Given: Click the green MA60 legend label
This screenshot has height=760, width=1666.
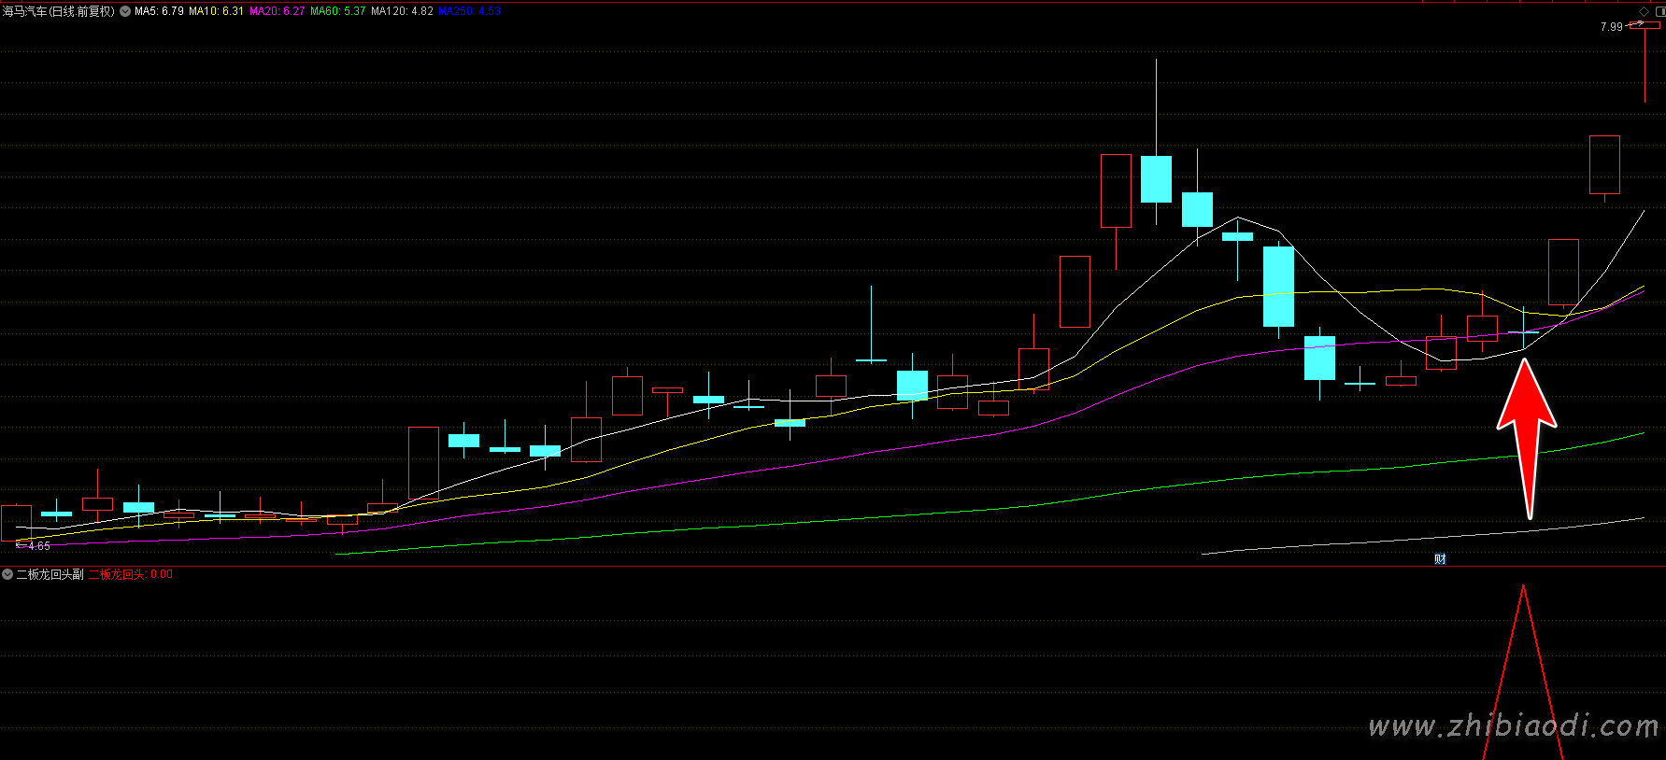Looking at the screenshot, I should click(x=337, y=11).
